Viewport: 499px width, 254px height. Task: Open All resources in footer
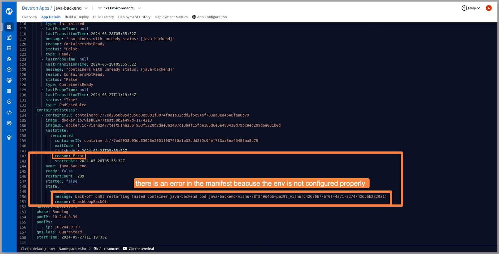click(x=109, y=249)
